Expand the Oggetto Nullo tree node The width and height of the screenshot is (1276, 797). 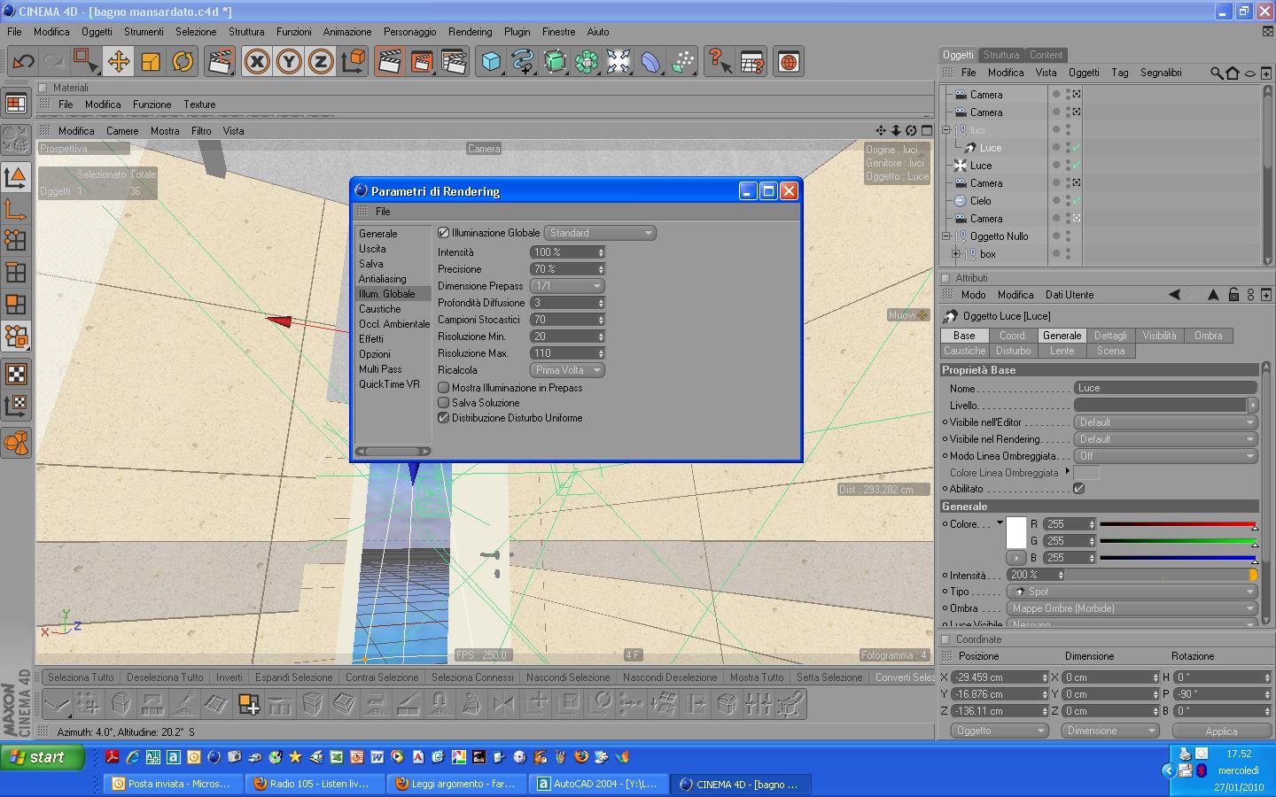point(946,236)
